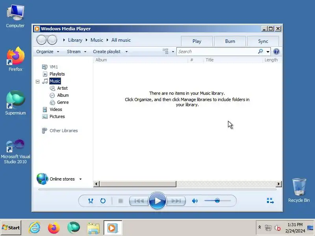Collapse the Music tree node

[37, 81]
